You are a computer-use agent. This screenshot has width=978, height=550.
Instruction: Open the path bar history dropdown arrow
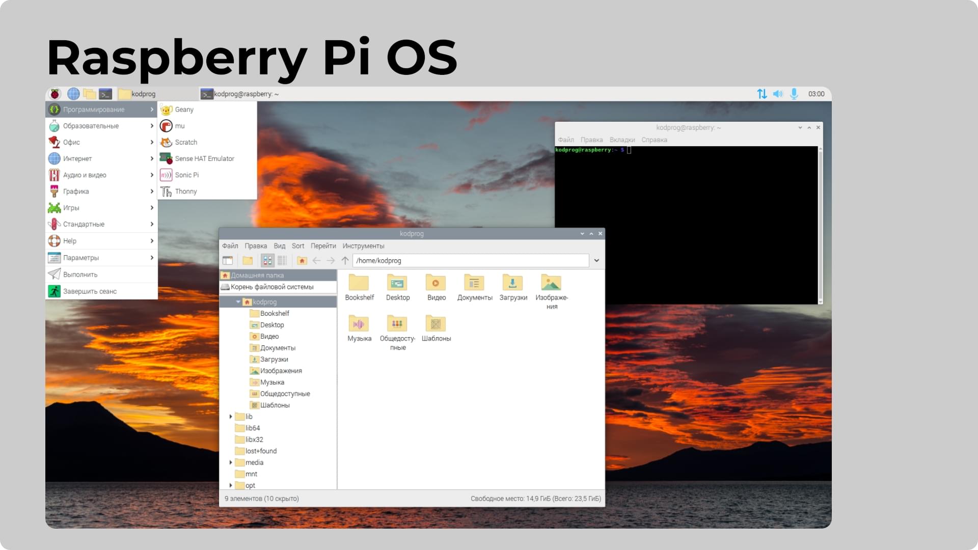(x=596, y=261)
